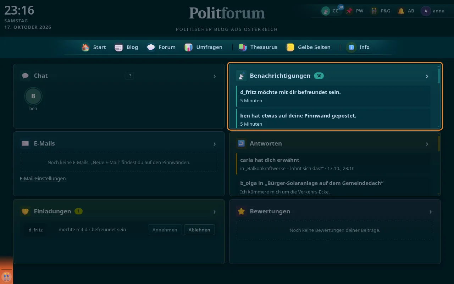
Task: Click the Politforum site logo
Action: pos(227,13)
